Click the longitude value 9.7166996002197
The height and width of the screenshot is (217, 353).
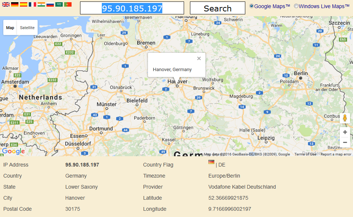pos(230,209)
